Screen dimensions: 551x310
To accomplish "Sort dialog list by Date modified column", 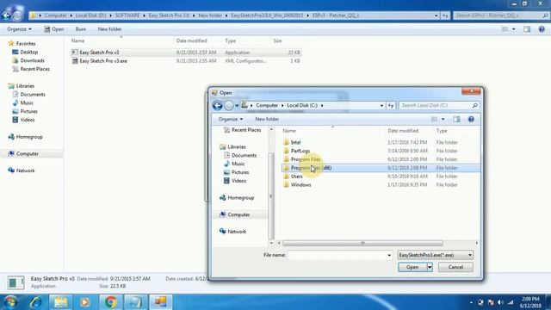I will pyautogui.click(x=403, y=131).
